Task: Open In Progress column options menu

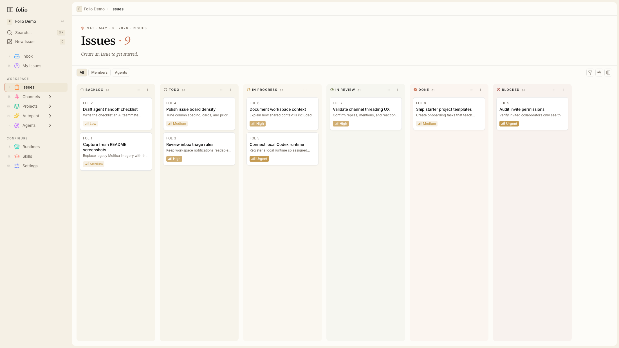Action: point(305,90)
